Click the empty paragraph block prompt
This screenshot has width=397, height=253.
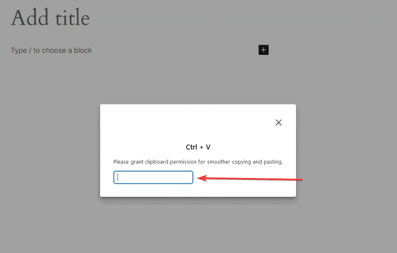click(51, 50)
